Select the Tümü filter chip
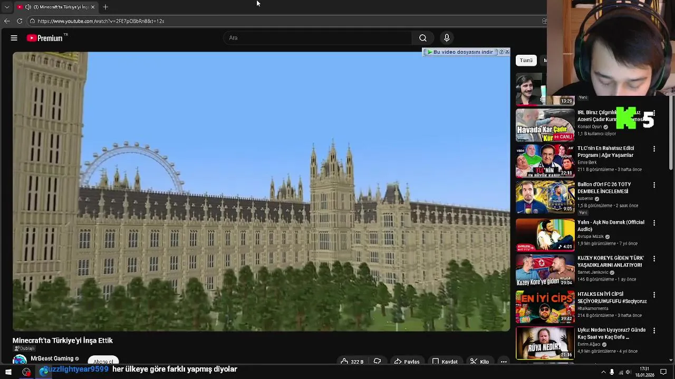This screenshot has height=379, width=675. click(x=526, y=60)
